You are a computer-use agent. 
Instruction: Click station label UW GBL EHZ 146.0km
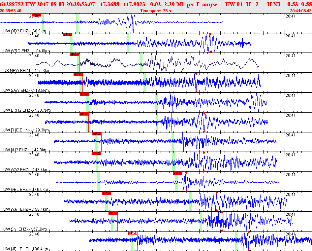click(26, 190)
